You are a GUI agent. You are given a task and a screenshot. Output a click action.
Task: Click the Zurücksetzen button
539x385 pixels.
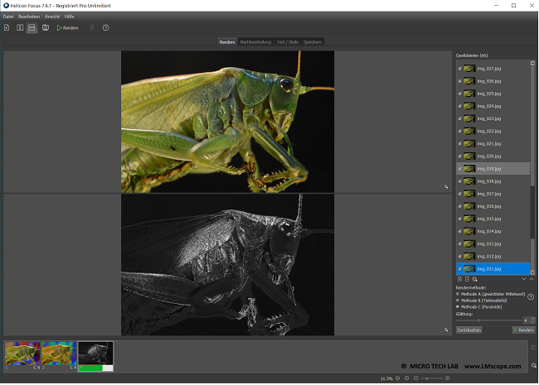pos(469,330)
